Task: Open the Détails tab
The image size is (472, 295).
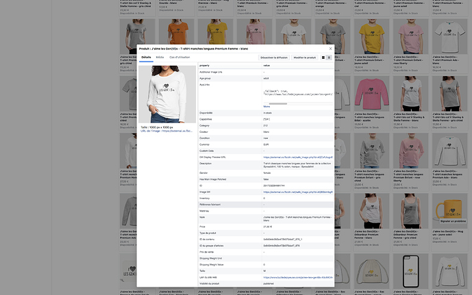Action: 146,58
